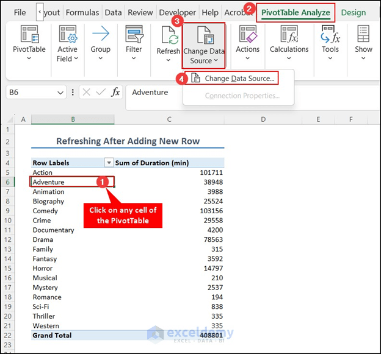
Task: Cancel the entry with the X icon
Action: pyautogui.click(x=86, y=92)
